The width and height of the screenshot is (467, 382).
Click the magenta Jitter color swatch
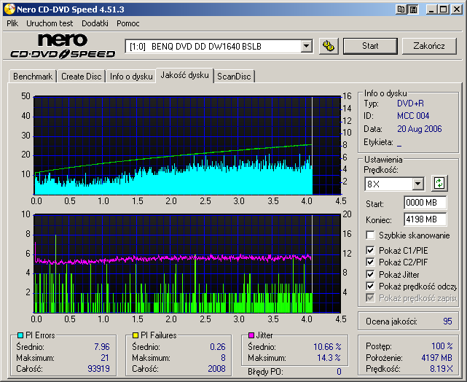(251, 335)
